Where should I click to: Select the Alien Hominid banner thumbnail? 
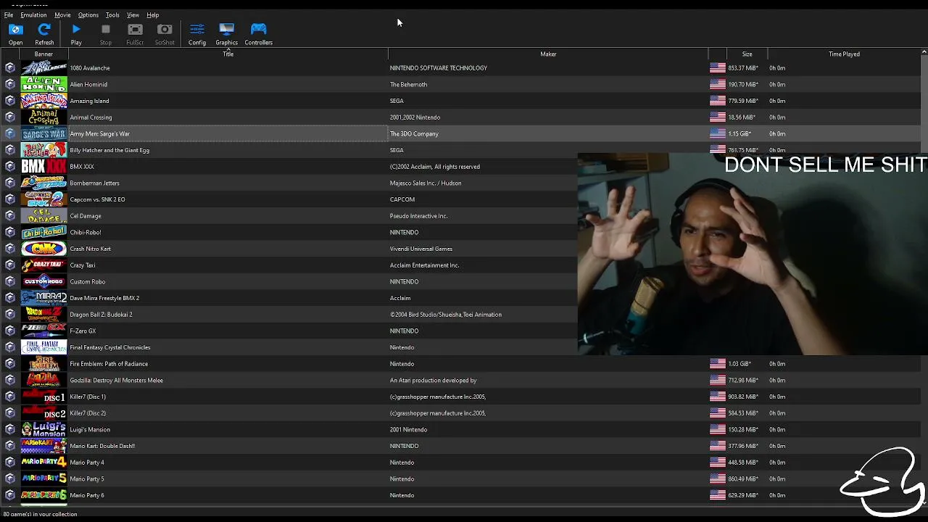(x=44, y=85)
